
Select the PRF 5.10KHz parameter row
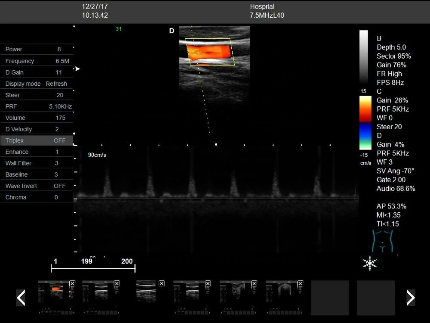click(37, 106)
